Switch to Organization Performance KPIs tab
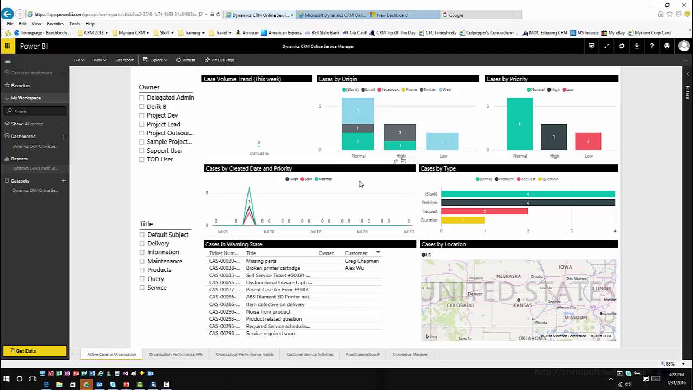693x390 pixels. point(176,354)
